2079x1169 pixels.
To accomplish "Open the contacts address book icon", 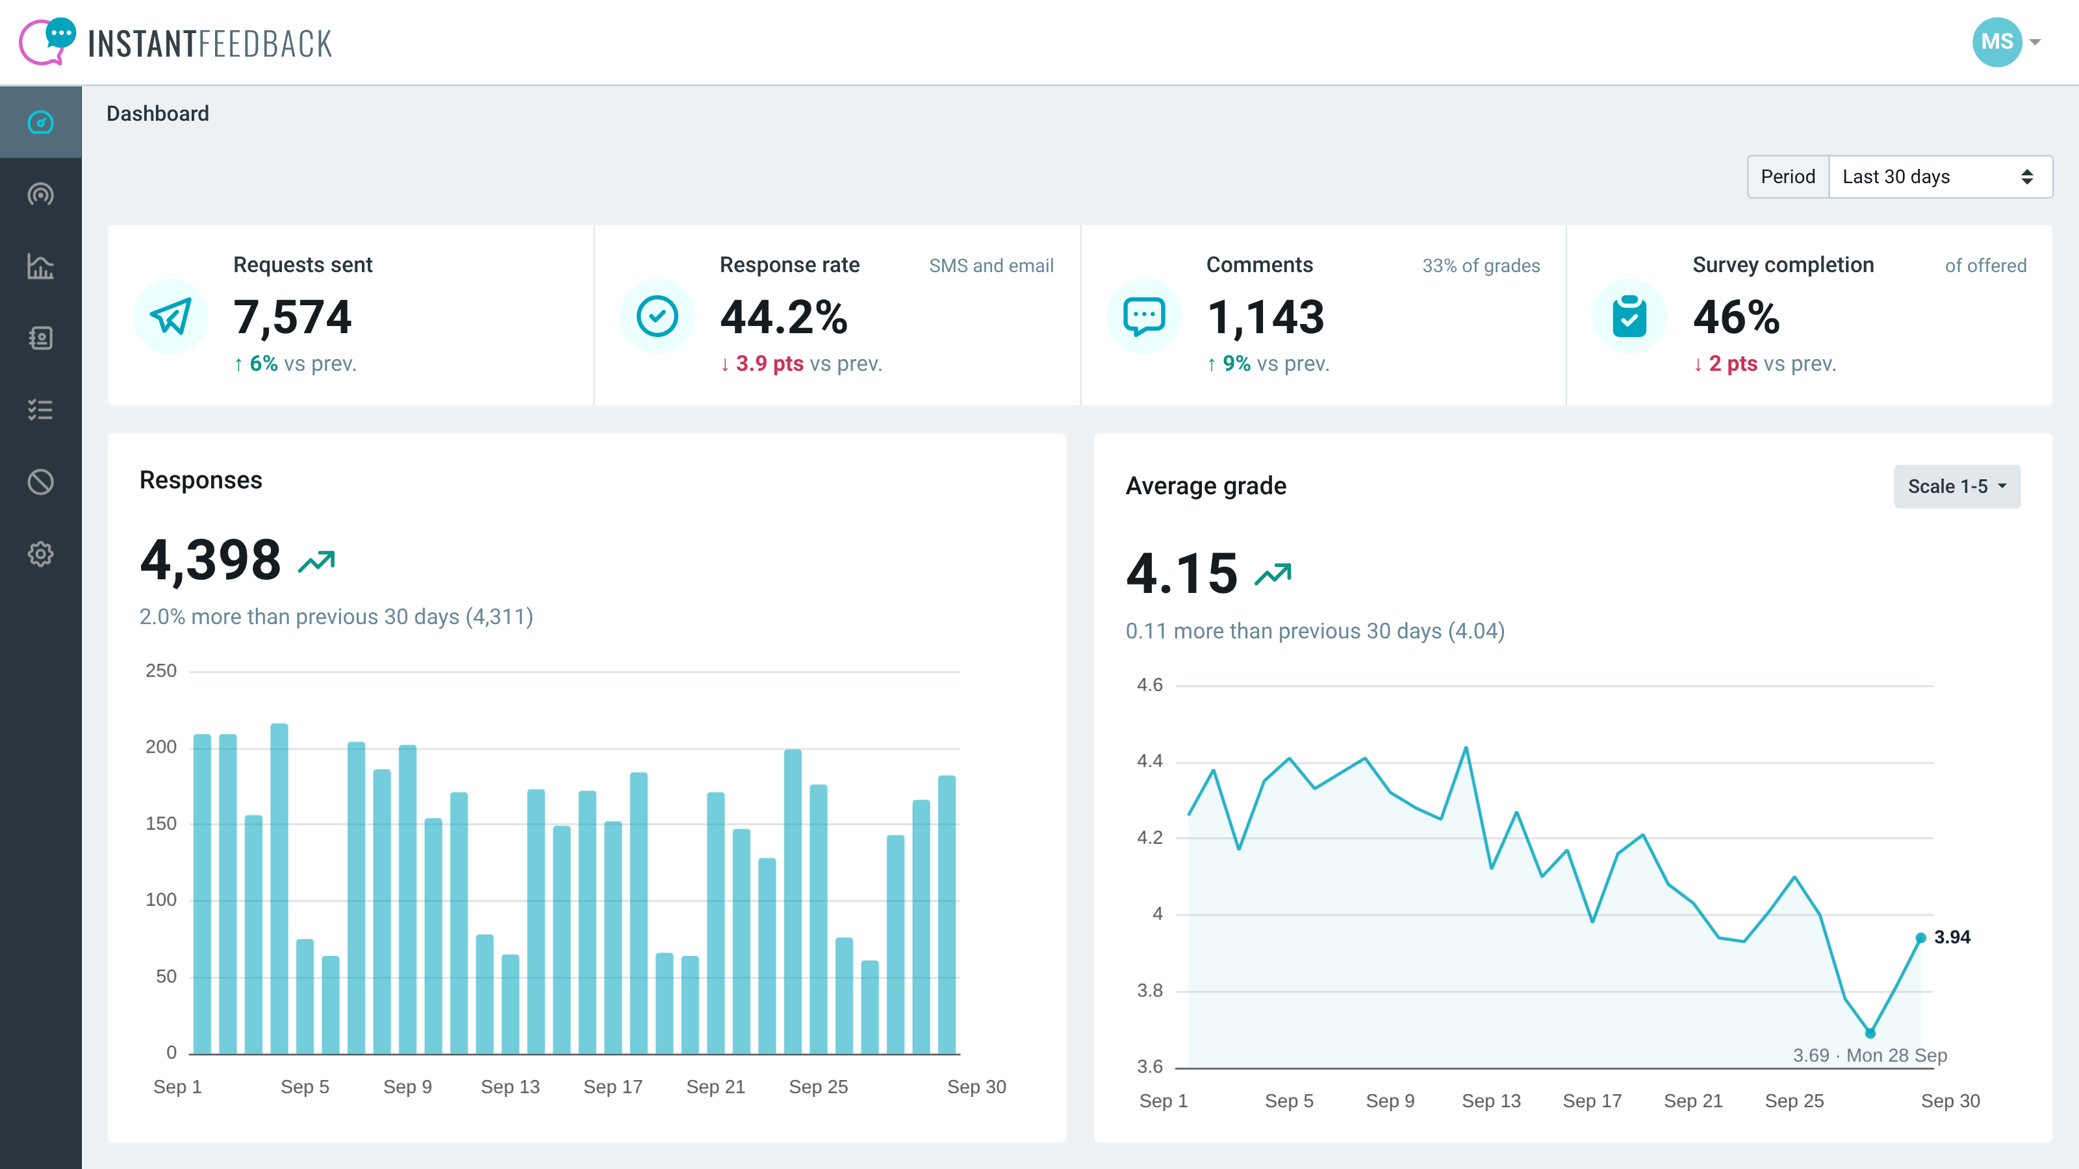I will pyautogui.click(x=40, y=338).
